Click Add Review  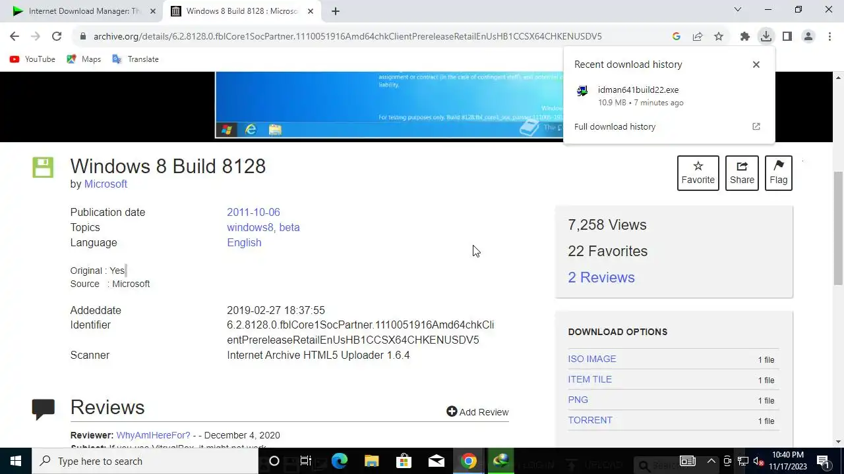(477, 412)
